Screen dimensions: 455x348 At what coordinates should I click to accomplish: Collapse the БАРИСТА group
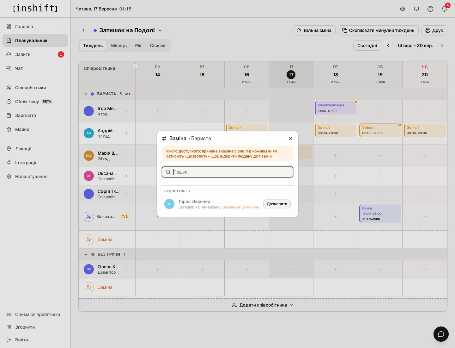[x=86, y=94]
